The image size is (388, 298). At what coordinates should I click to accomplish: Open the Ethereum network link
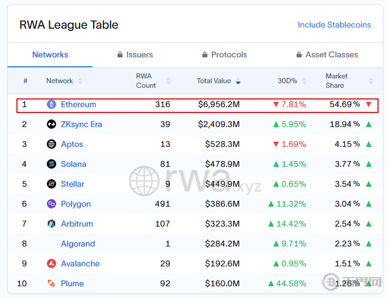[78, 105]
